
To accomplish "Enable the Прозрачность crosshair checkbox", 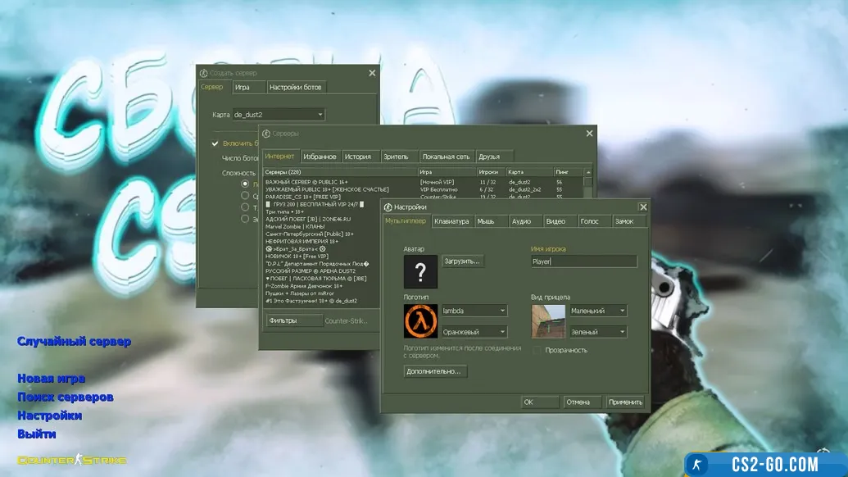I will click(x=537, y=350).
